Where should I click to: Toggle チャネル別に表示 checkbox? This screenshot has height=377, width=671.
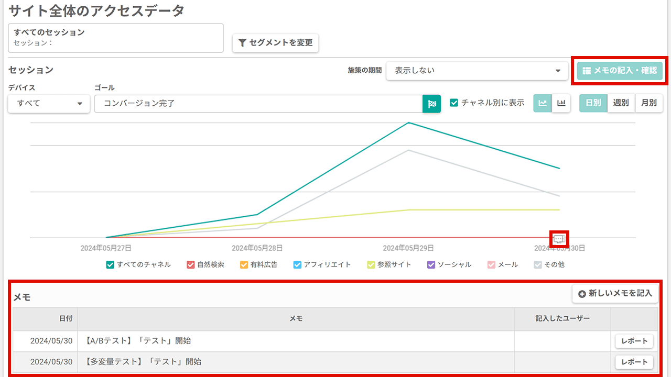(x=454, y=103)
